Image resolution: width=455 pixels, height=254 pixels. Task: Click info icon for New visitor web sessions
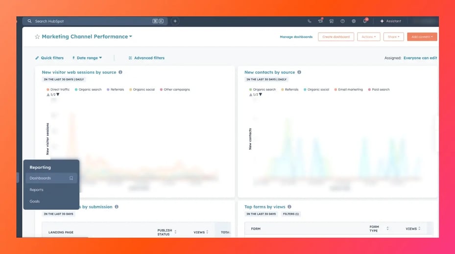[120, 72]
